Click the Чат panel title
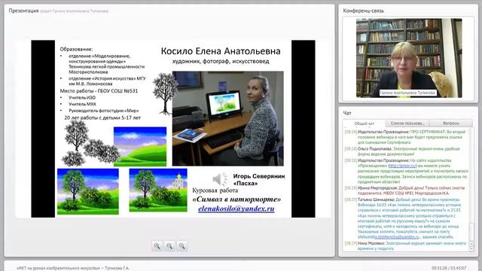The image size is (482, 271). tap(347, 113)
